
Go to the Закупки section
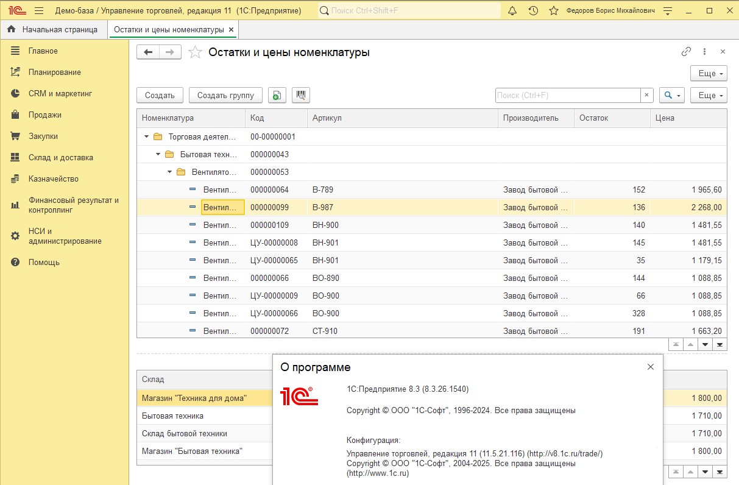click(x=43, y=136)
